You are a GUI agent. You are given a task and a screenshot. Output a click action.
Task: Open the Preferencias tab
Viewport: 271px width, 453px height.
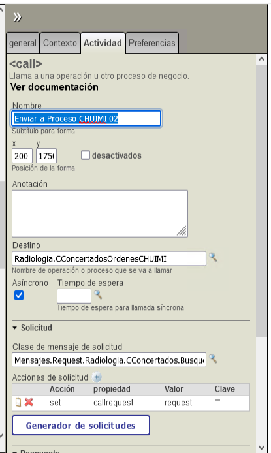[x=152, y=43]
